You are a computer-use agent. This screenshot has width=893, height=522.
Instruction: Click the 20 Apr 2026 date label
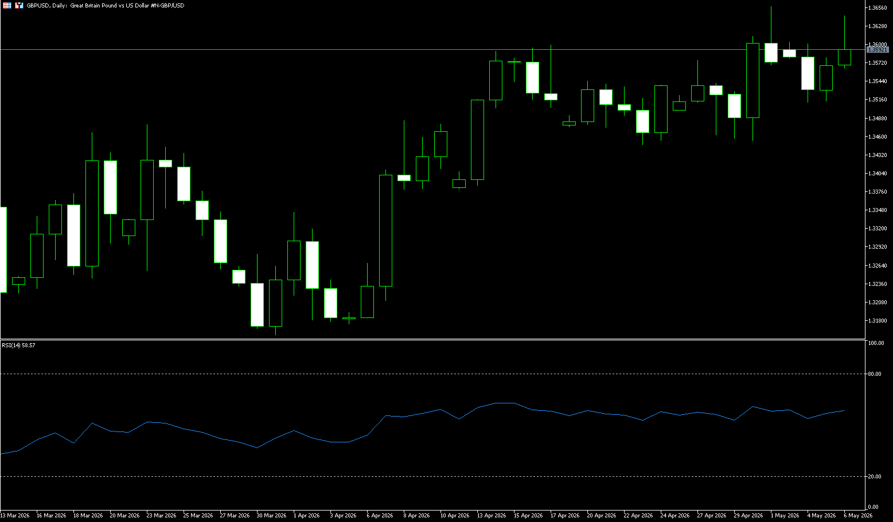tap(602, 515)
